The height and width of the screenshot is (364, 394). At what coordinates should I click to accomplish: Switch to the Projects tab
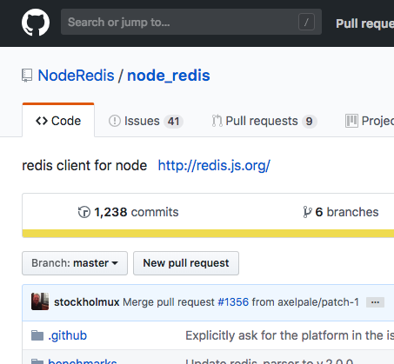[x=370, y=121]
